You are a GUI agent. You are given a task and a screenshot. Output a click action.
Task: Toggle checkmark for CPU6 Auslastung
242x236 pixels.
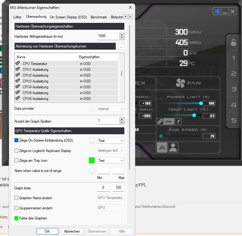point(17,98)
